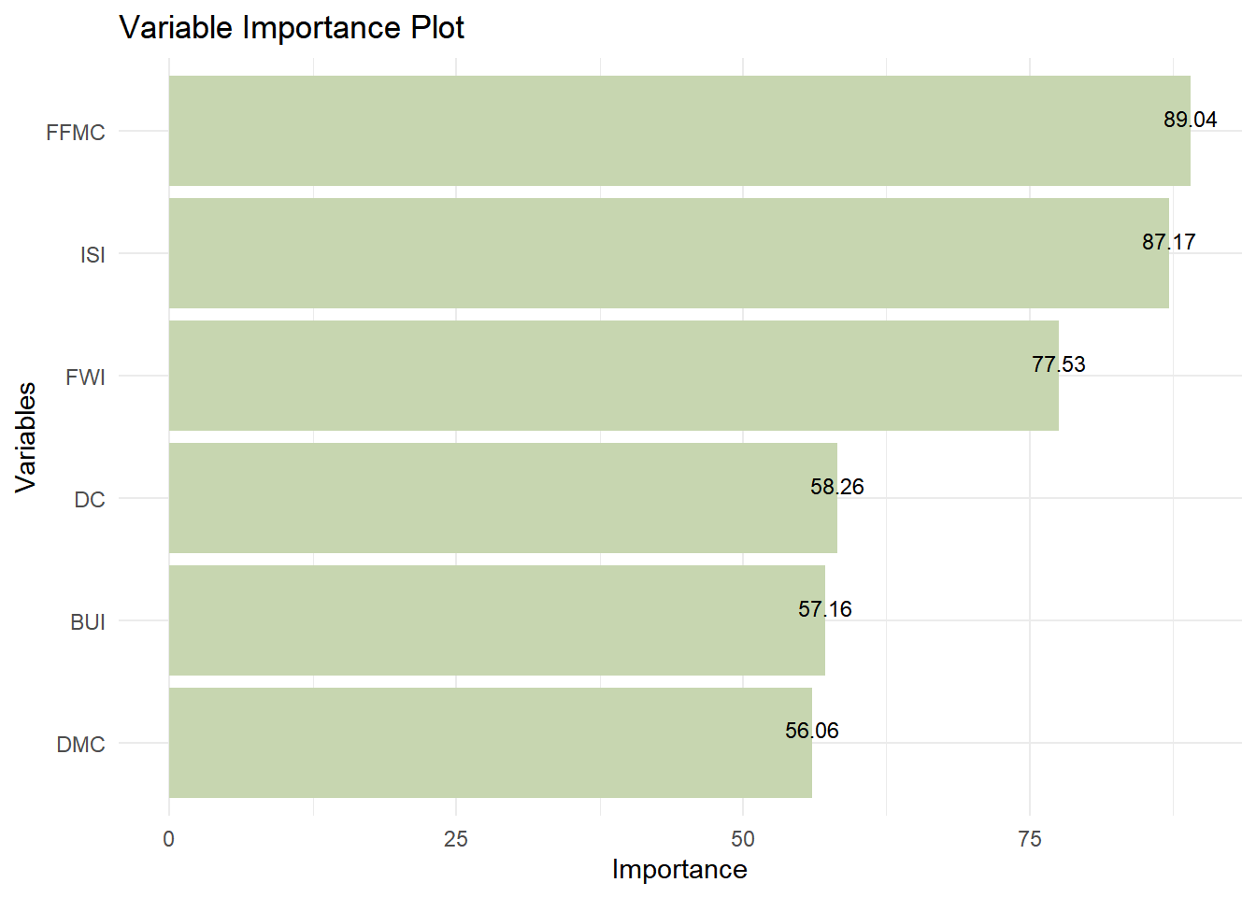Click the "Variables" y-axis title
Image resolution: width=1256 pixels, height=897 pixels.
click(26, 436)
